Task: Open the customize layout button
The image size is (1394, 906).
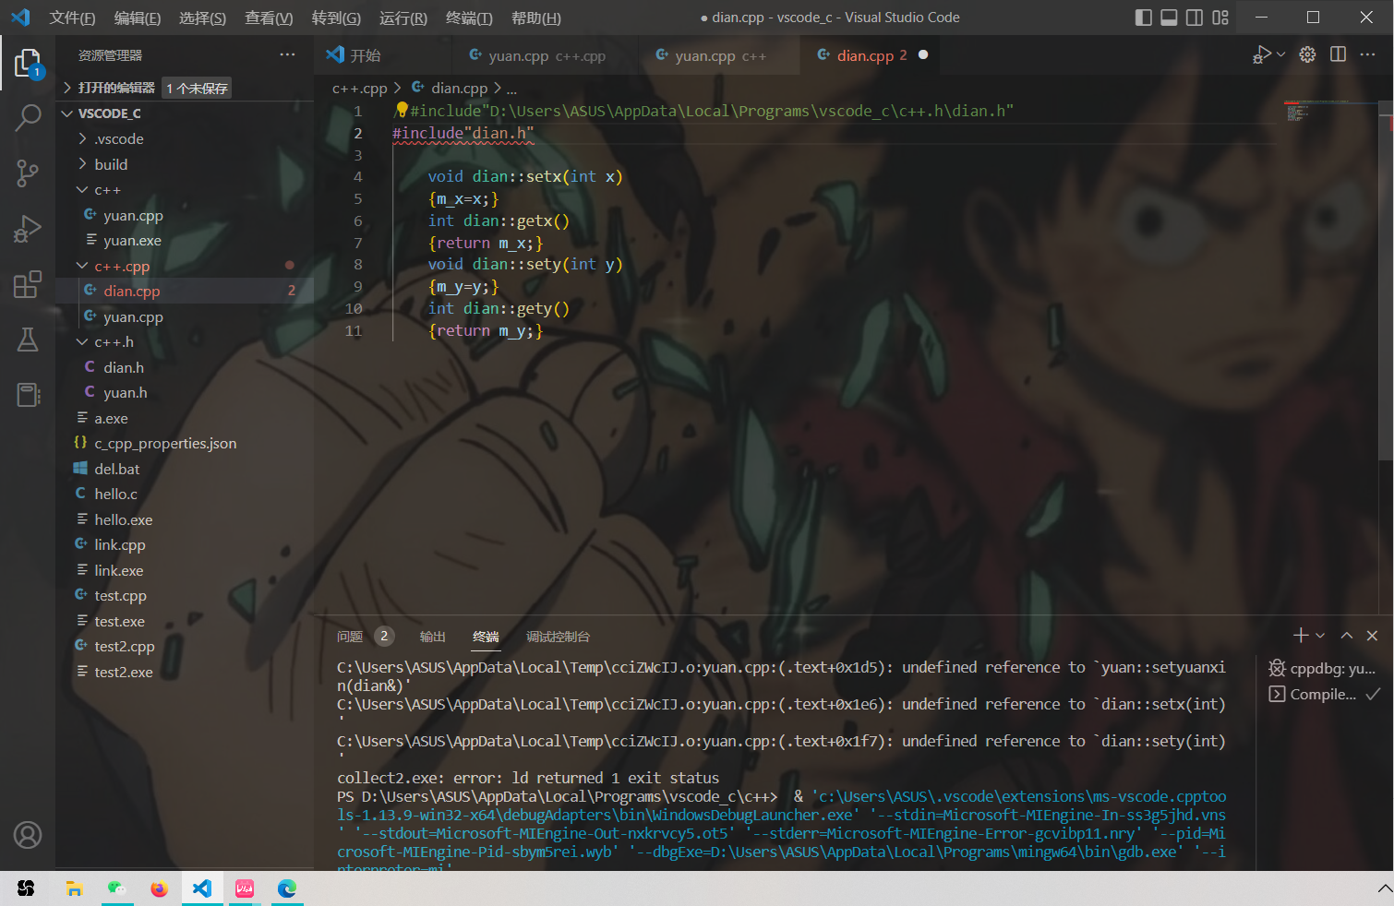Action: tap(1220, 18)
